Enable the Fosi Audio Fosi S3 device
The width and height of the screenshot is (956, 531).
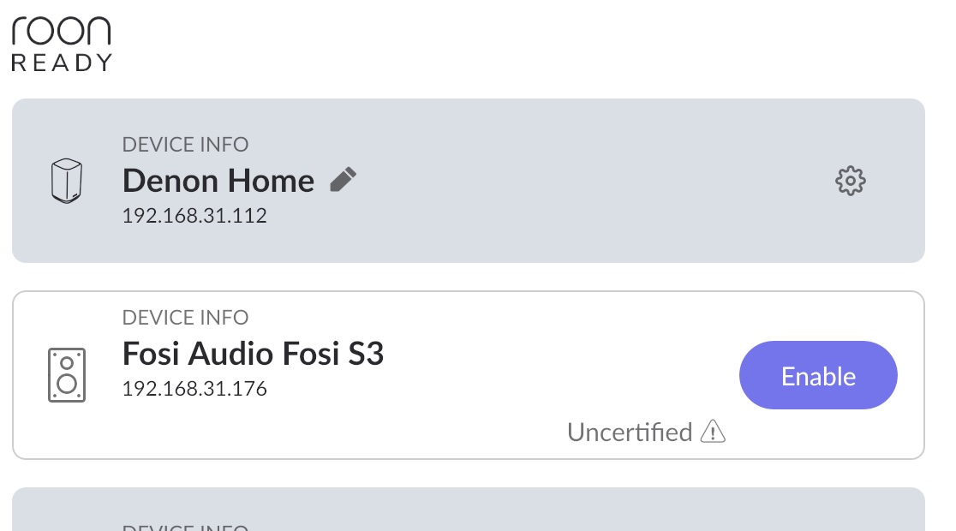817,374
